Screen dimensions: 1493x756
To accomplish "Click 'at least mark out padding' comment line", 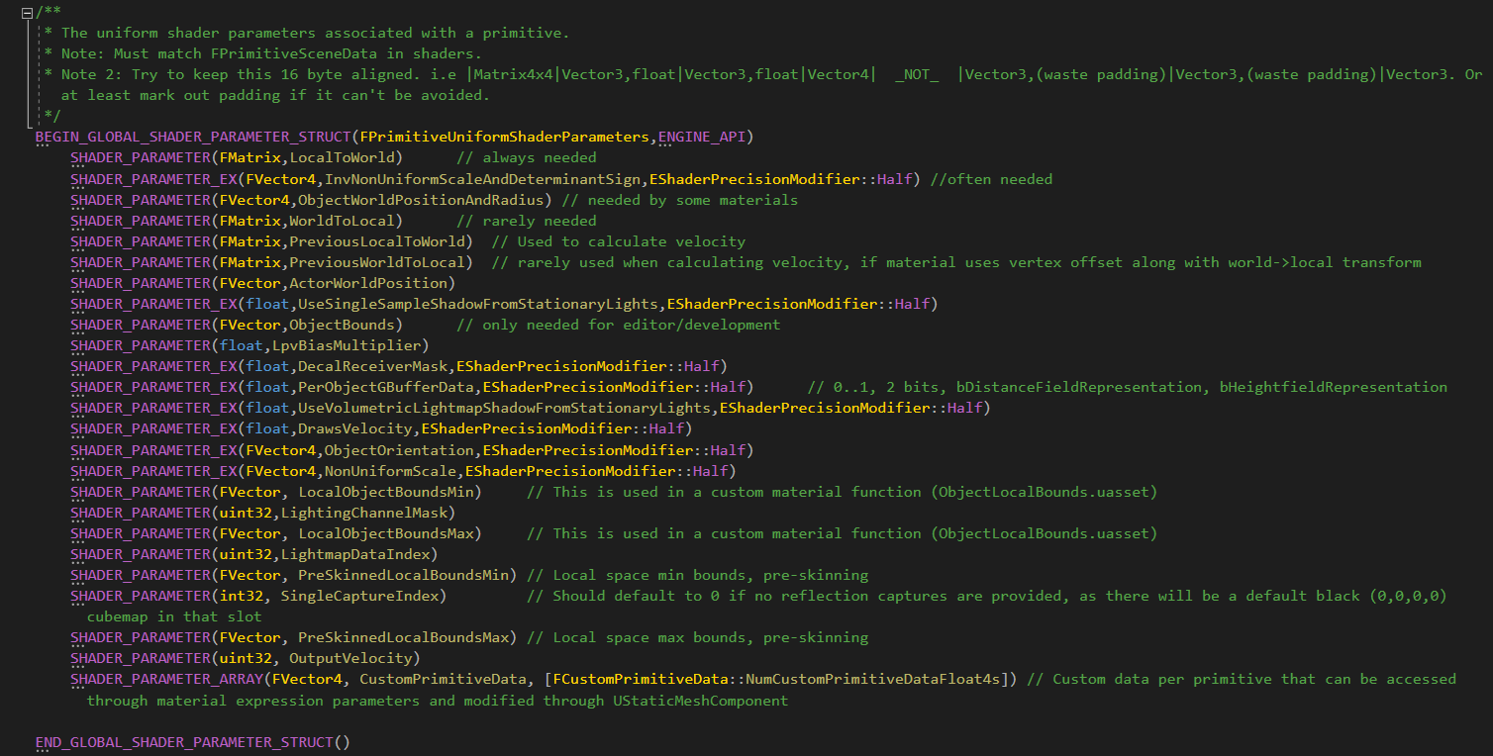I will click(x=275, y=95).
